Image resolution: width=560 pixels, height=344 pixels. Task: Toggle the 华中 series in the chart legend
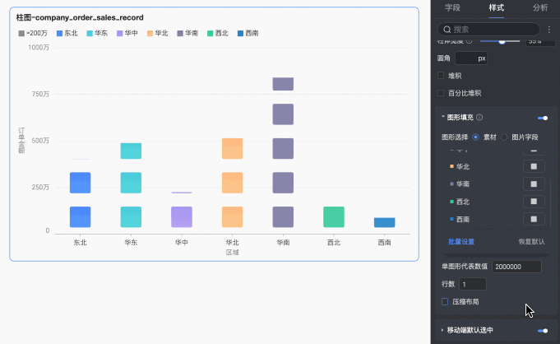[x=127, y=33]
